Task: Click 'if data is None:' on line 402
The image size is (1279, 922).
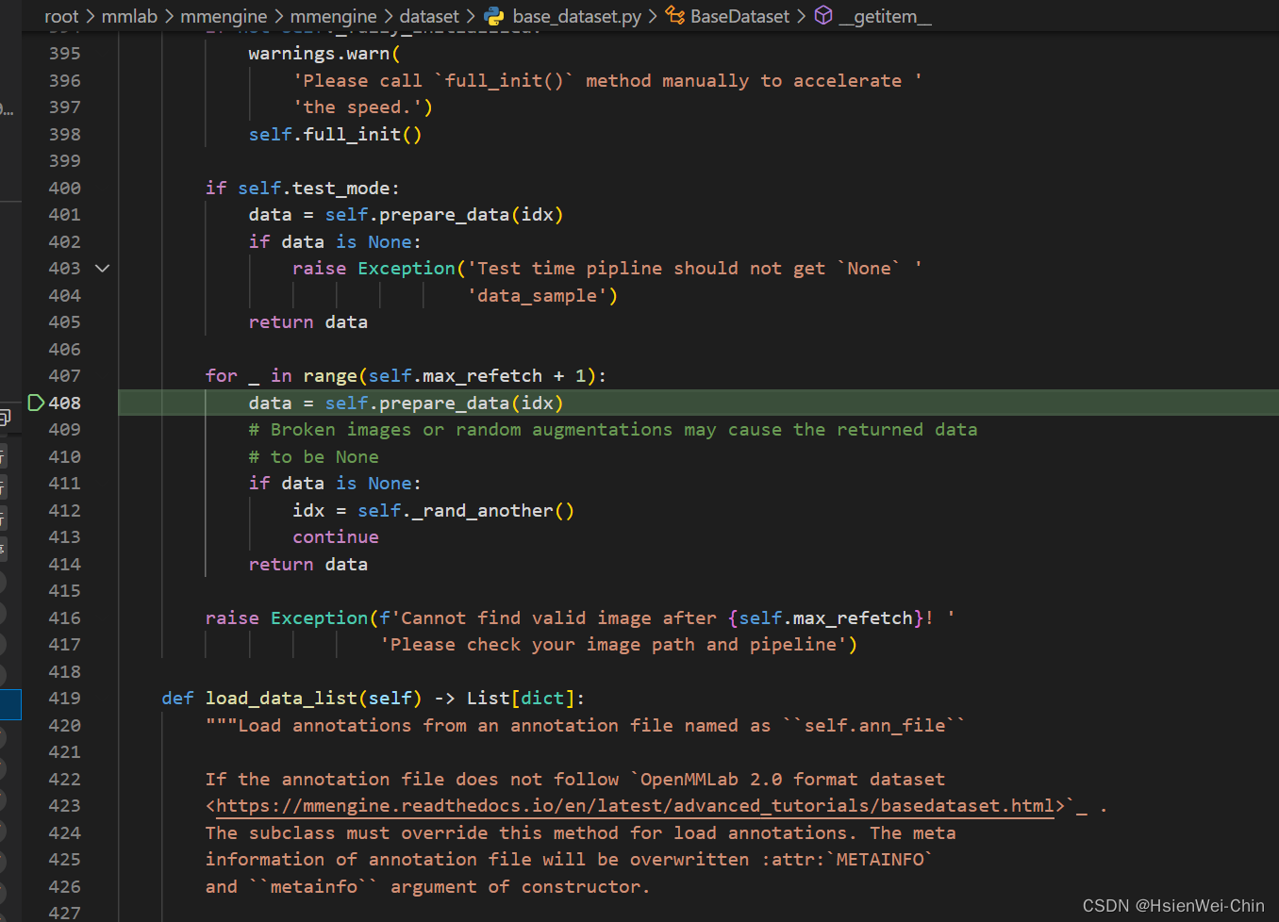Action: [x=335, y=242]
